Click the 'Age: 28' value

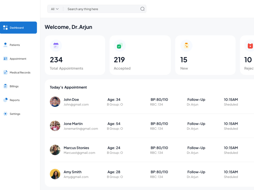114,172
